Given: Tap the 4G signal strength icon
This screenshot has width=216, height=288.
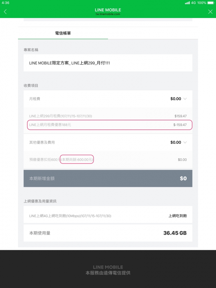Looking at the screenshot, I should (x=187, y=3).
